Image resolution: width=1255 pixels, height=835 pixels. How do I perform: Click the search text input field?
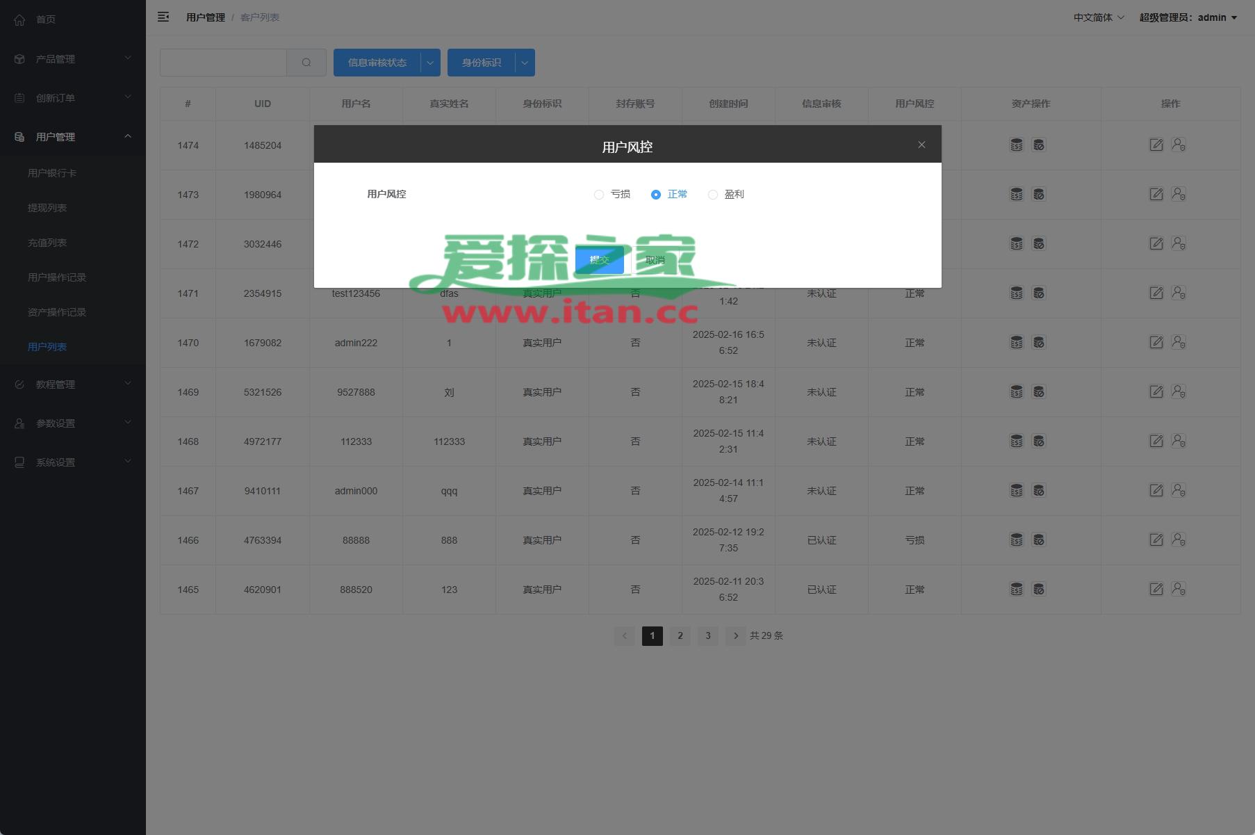223,63
